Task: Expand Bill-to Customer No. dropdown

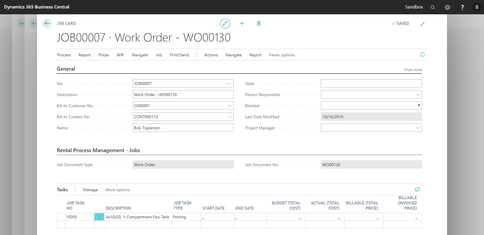Action: [x=229, y=106]
